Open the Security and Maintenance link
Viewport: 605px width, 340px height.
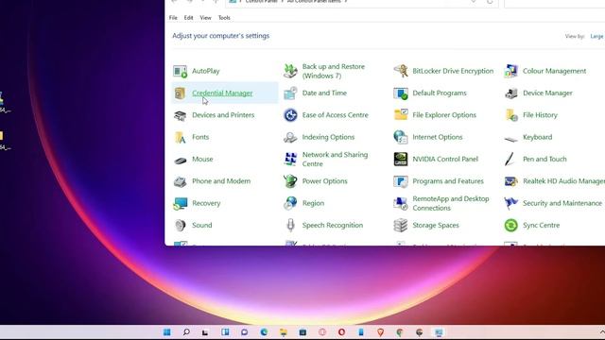pos(562,203)
